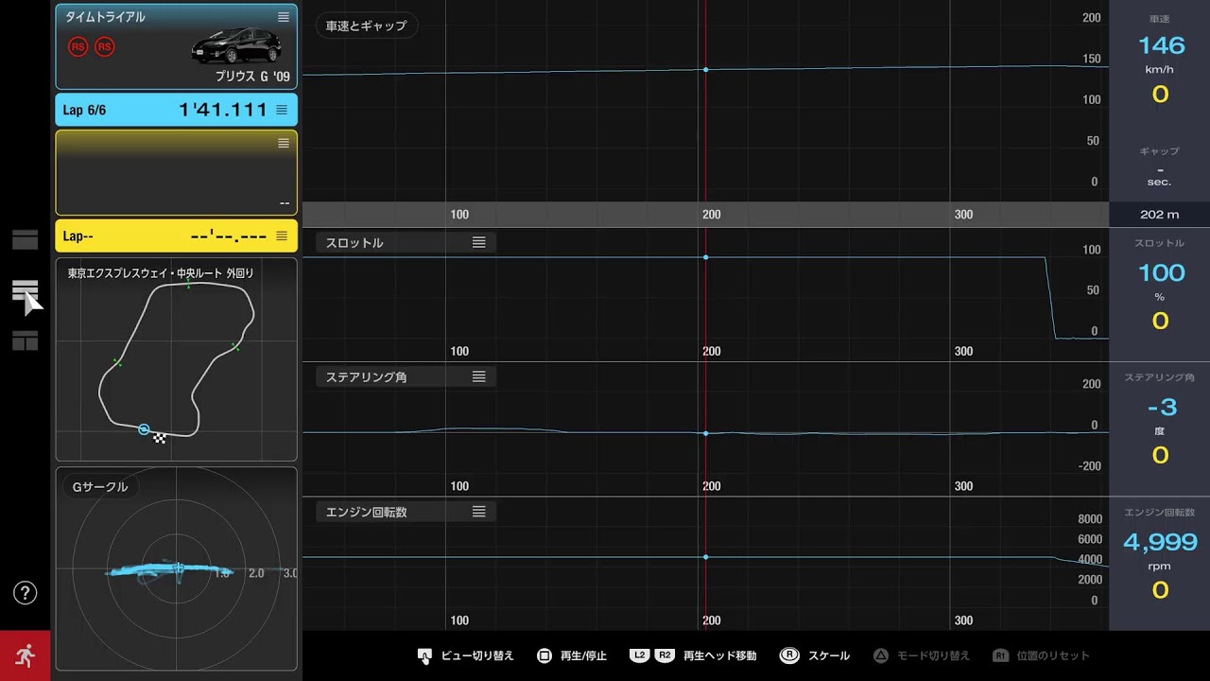Click the ビュー切り替え mouse icon
Viewport: 1210px width, 681px height.
tap(424, 655)
